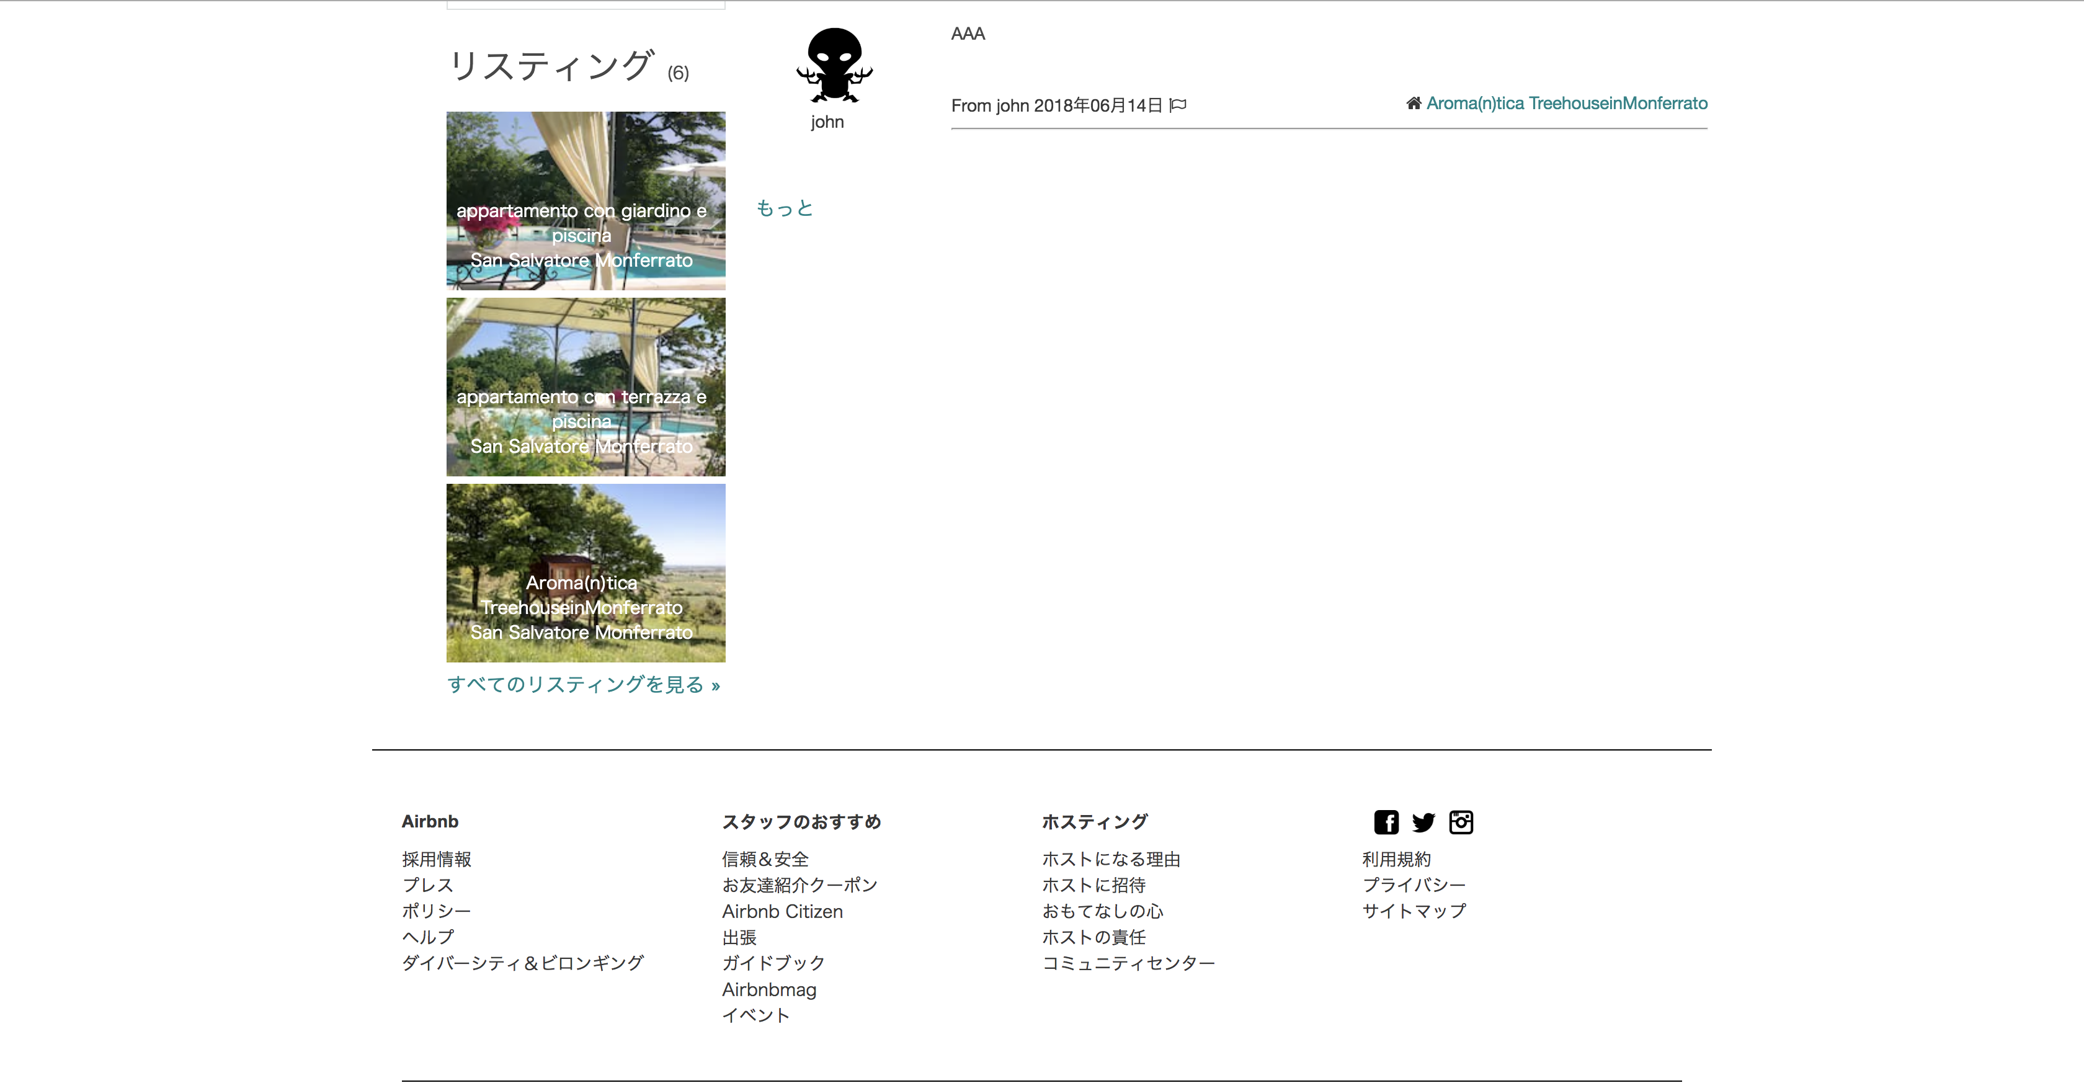This screenshot has width=2084, height=1083.
Task: Open 採用情報 footer link
Action: pos(436,859)
